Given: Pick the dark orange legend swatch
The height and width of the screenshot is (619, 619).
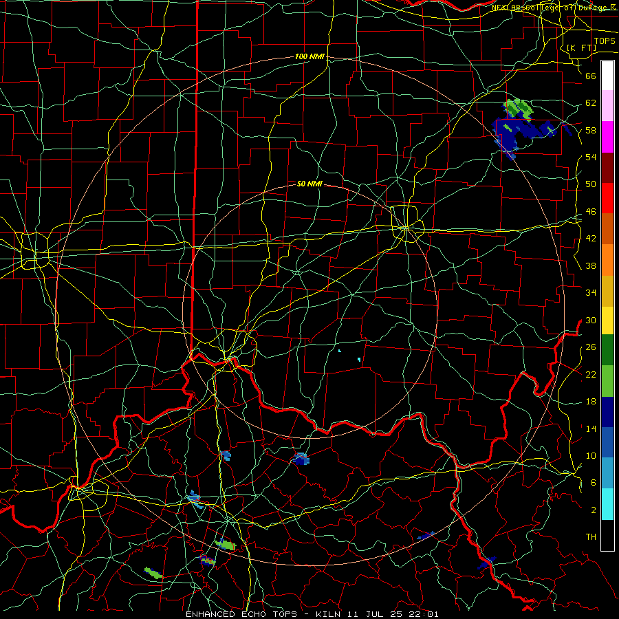Looking at the screenshot, I should 607,228.
